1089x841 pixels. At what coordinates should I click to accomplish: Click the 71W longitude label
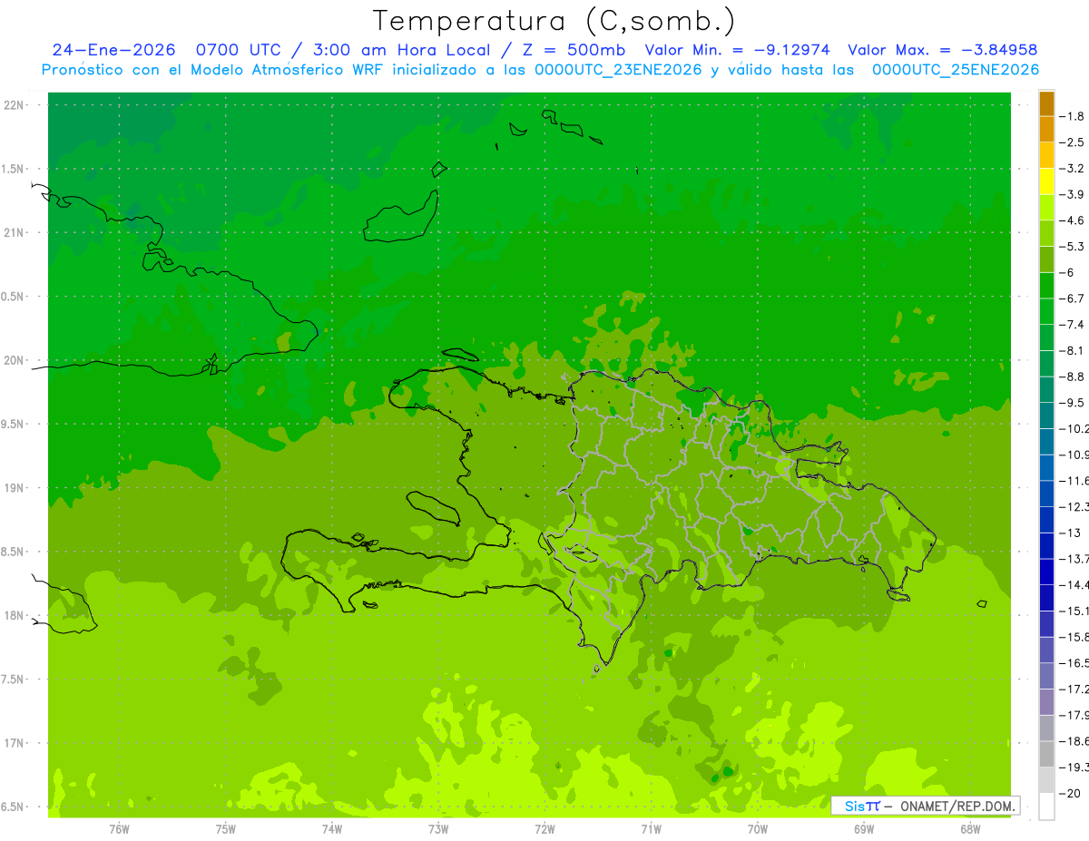(651, 829)
